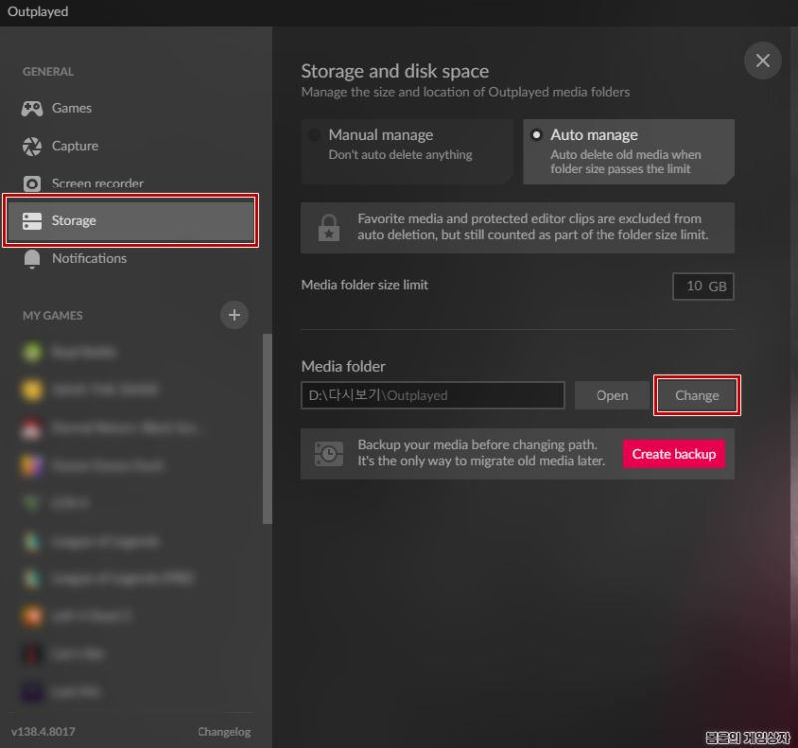Close the settings window with X
The image size is (798, 748).
click(x=762, y=61)
